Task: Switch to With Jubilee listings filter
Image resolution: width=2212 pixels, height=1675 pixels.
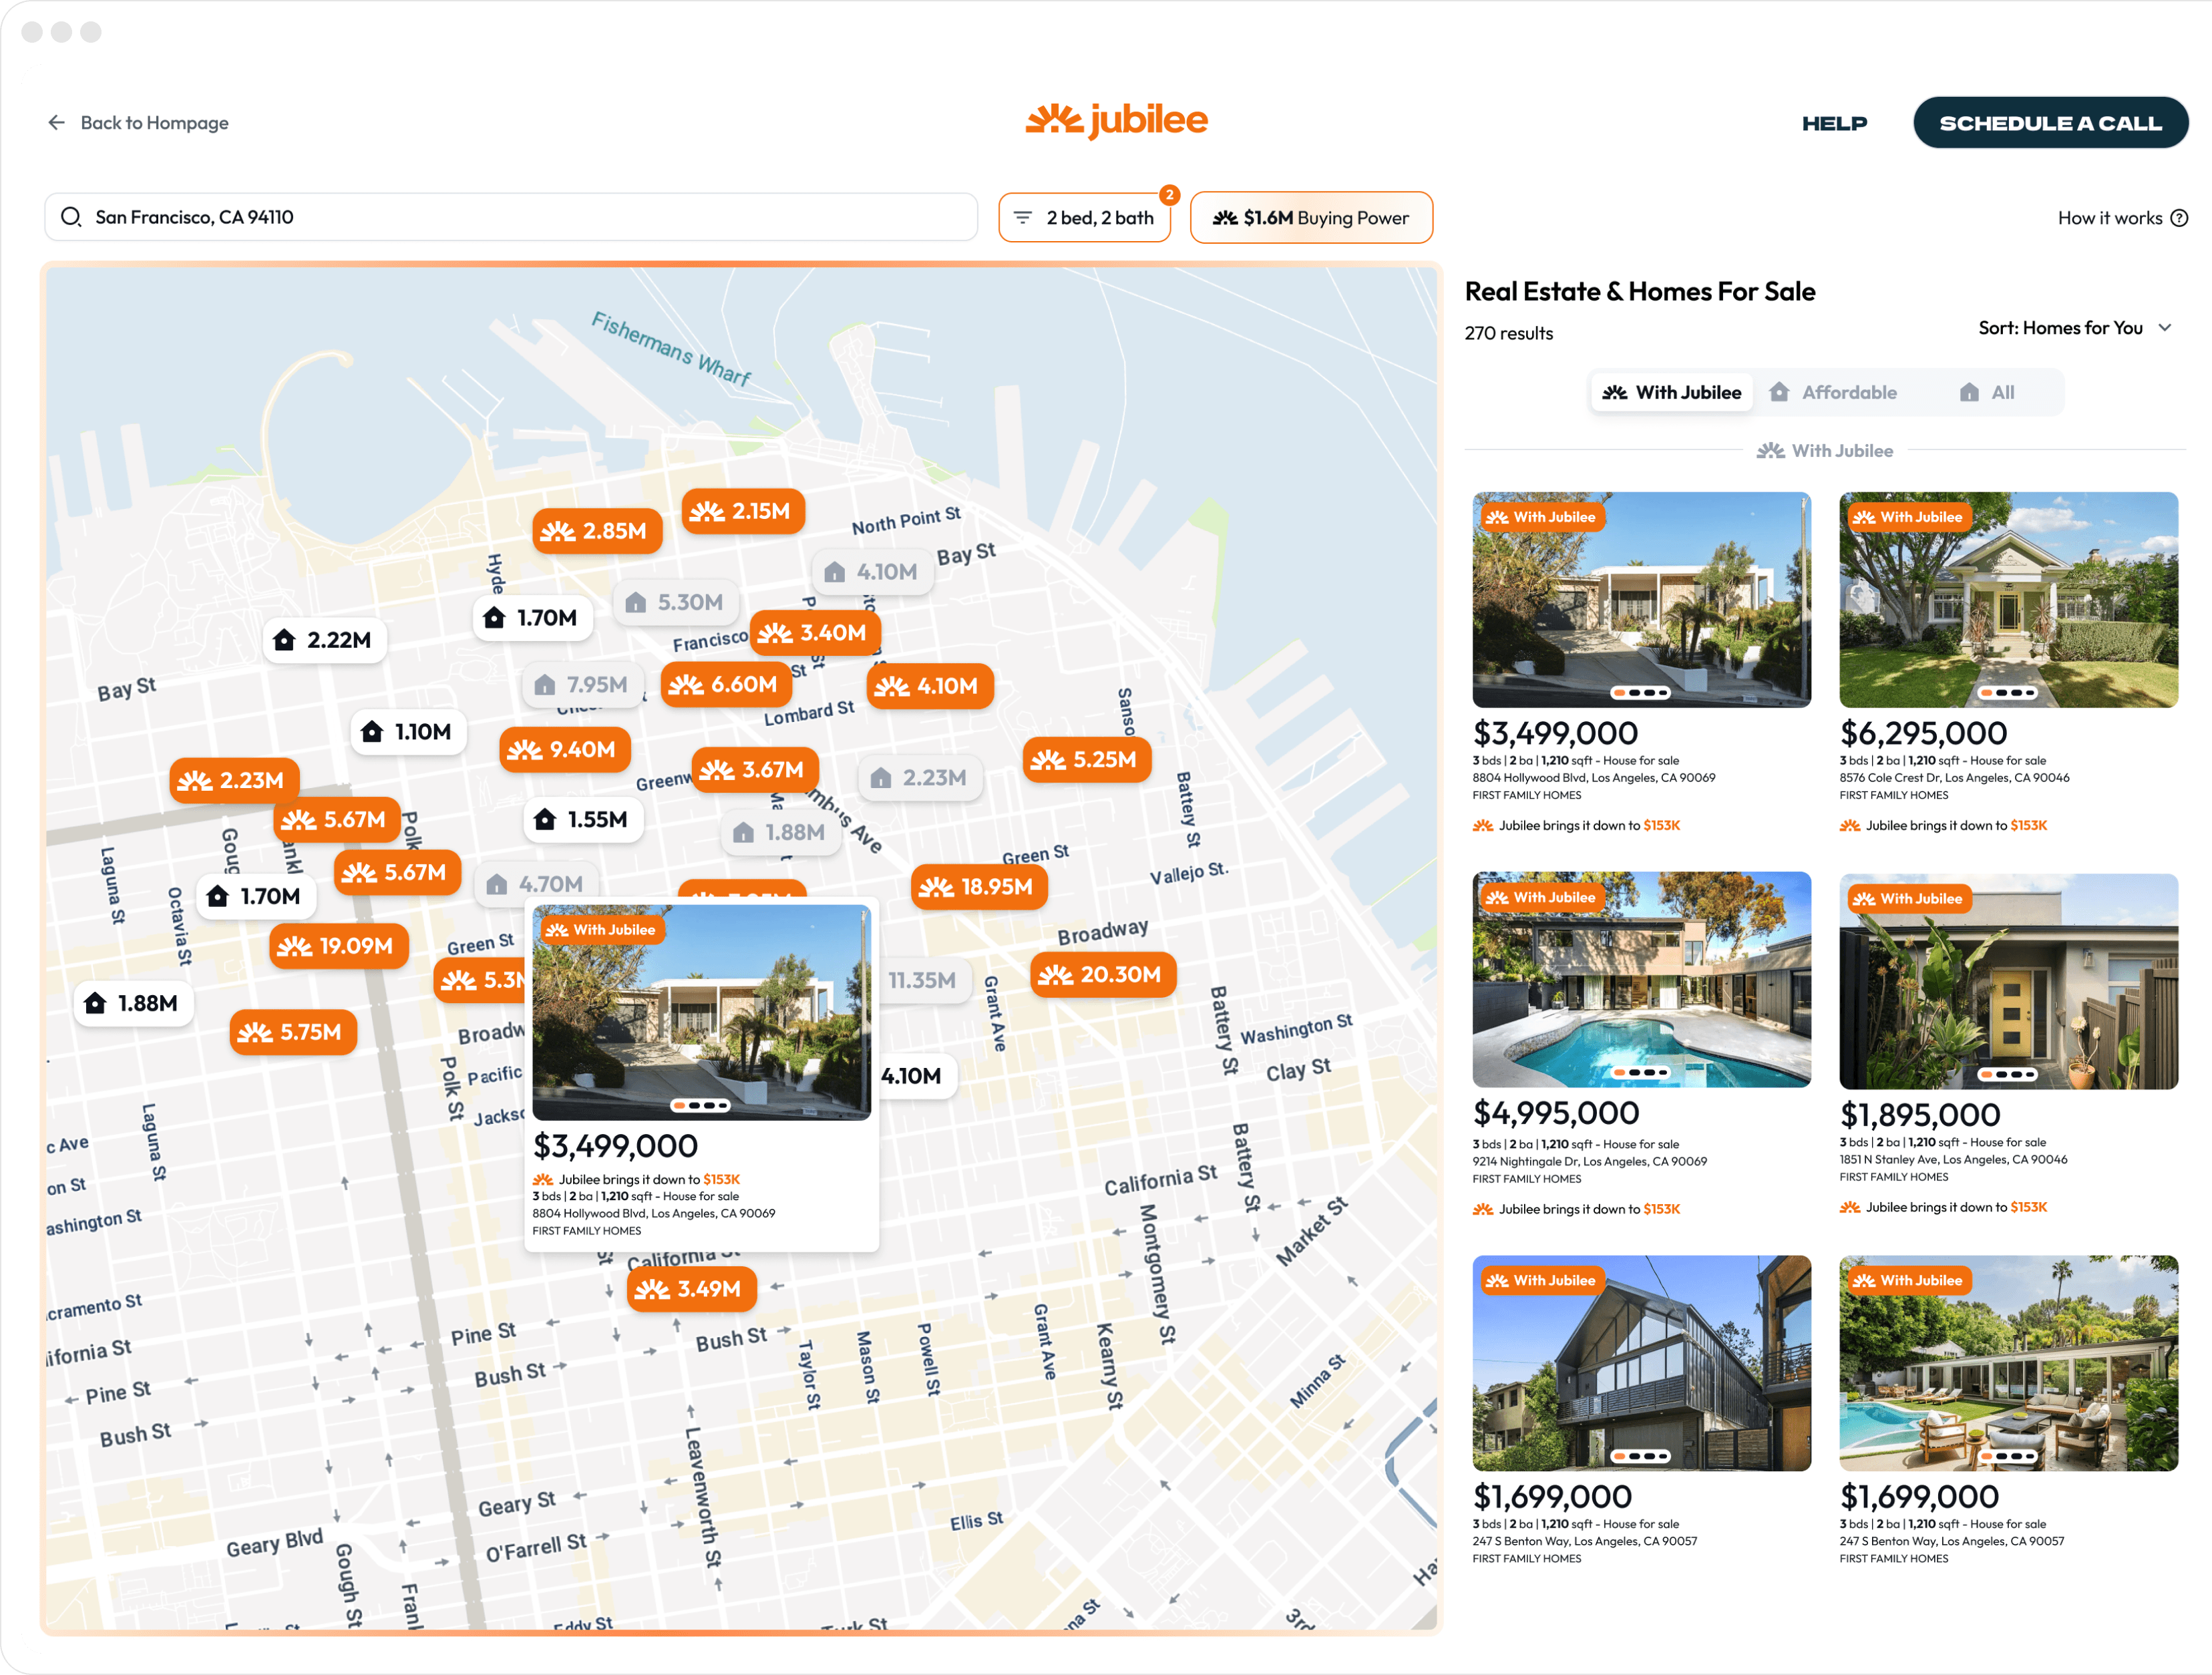Action: pos(1672,392)
